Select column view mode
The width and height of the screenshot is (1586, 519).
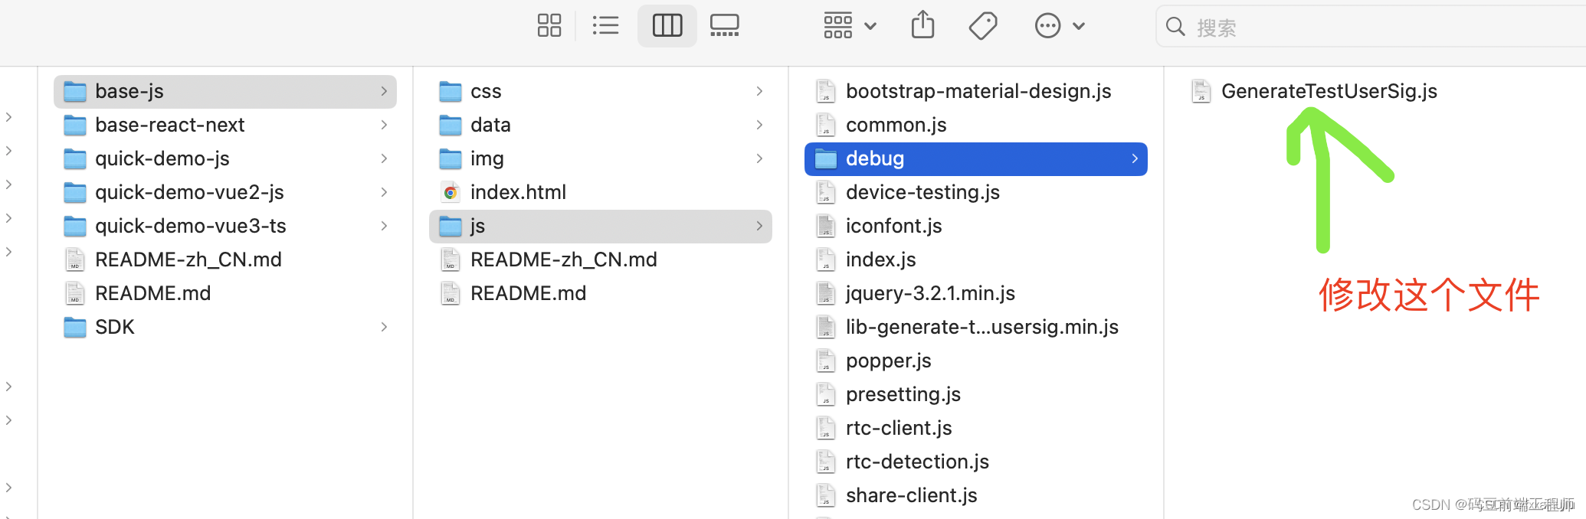(x=667, y=26)
